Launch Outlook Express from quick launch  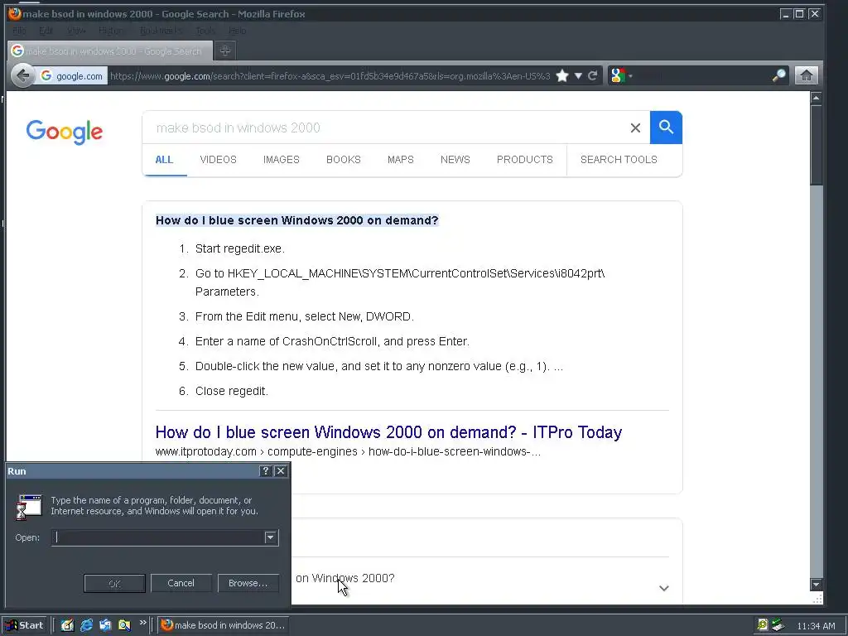coord(105,625)
